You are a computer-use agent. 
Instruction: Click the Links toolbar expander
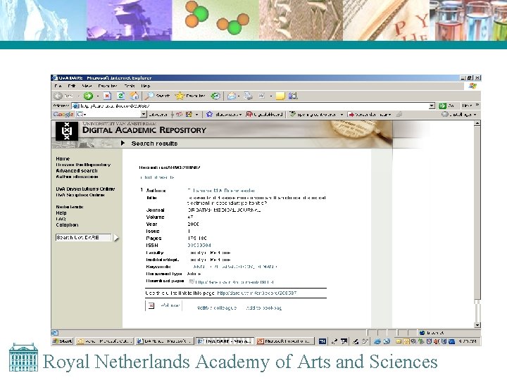click(477, 106)
